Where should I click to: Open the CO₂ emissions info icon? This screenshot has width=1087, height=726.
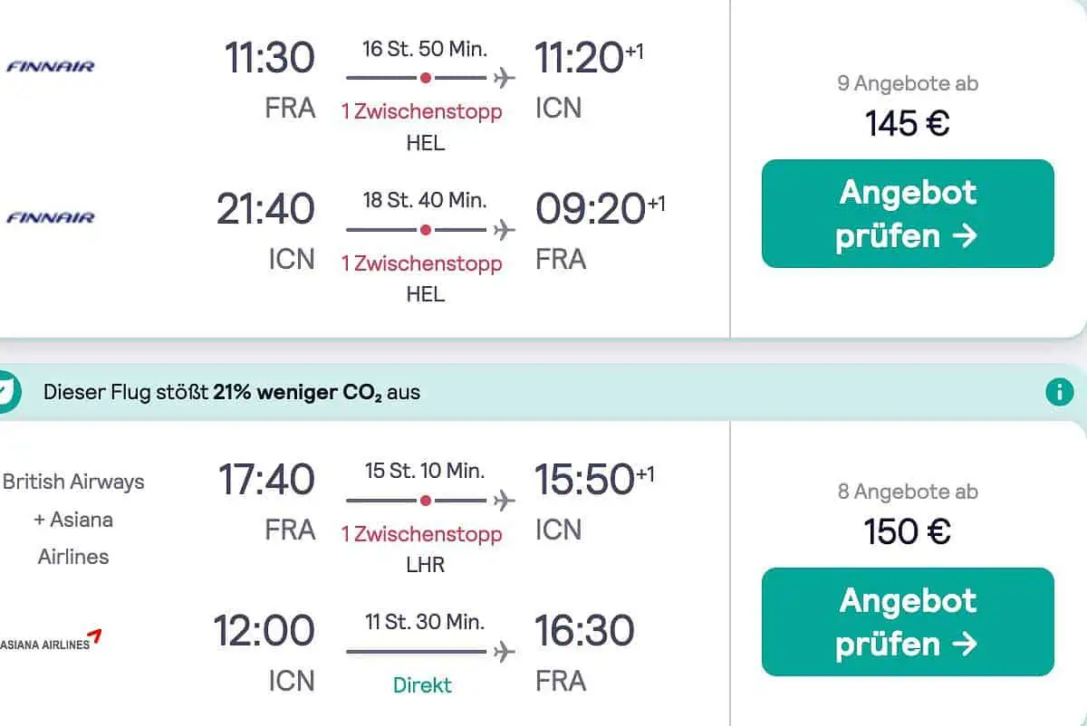pos(1059,392)
